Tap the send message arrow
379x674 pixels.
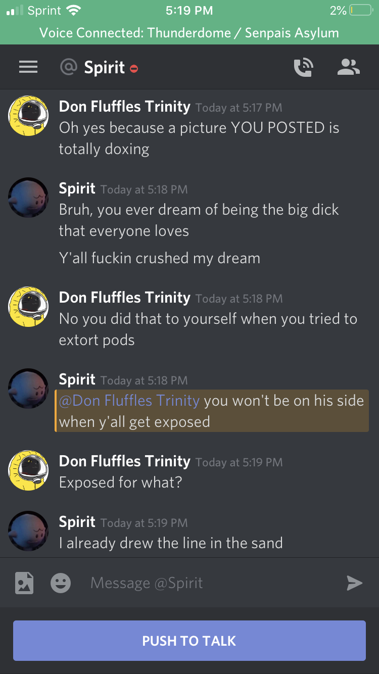355,583
